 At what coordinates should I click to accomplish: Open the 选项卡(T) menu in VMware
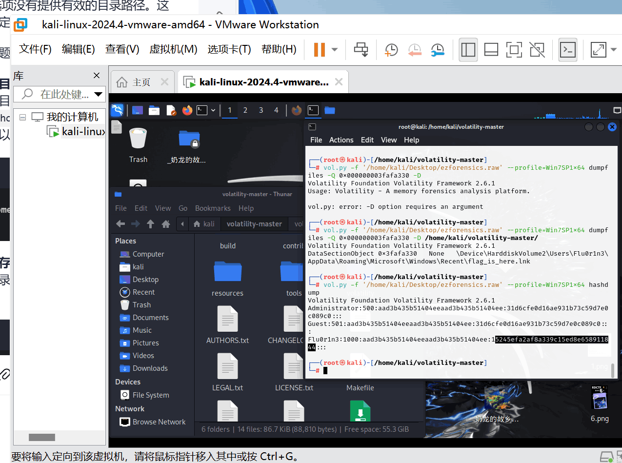click(229, 49)
